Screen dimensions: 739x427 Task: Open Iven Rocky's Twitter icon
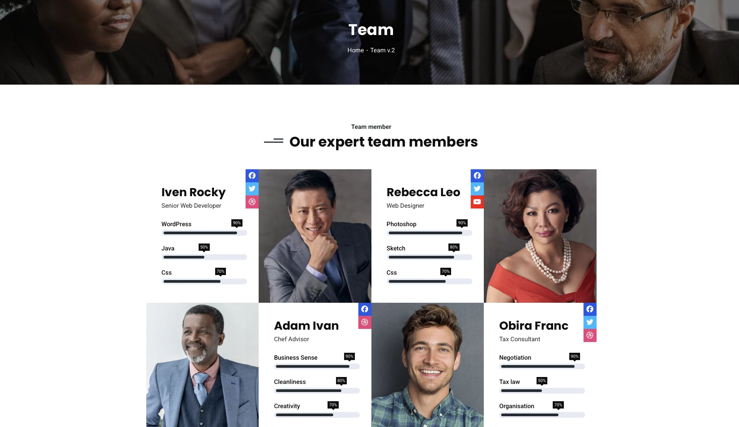(x=252, y=189)
